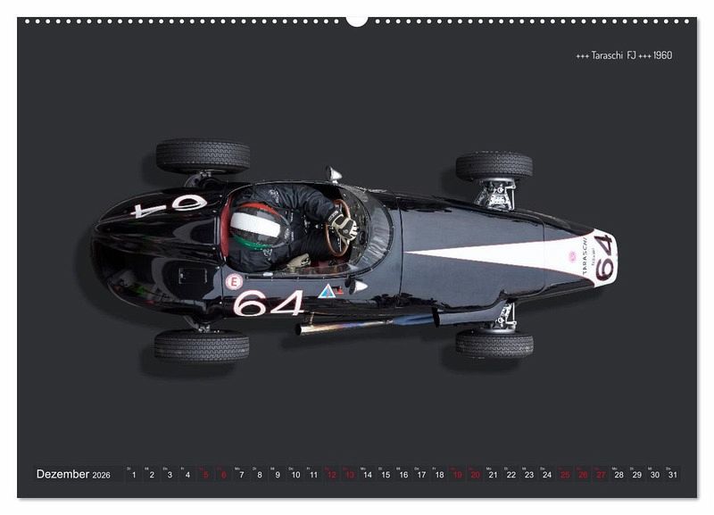Select day 31 in the calendar strip
The height and width of the screenshot is (515, 714).
tap(672, 475)
